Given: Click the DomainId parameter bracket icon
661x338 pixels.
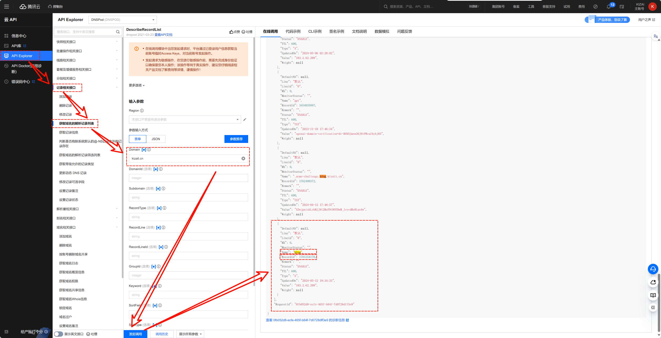Looking at the screenshot, I should tap(156, 169).
